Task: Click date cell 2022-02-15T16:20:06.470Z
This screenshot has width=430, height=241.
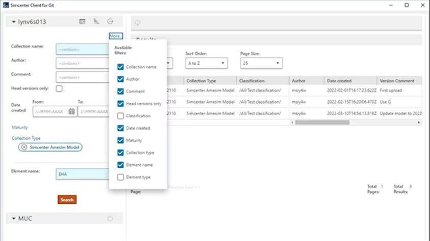Action: pyautogui.click(x=351, y=102)
